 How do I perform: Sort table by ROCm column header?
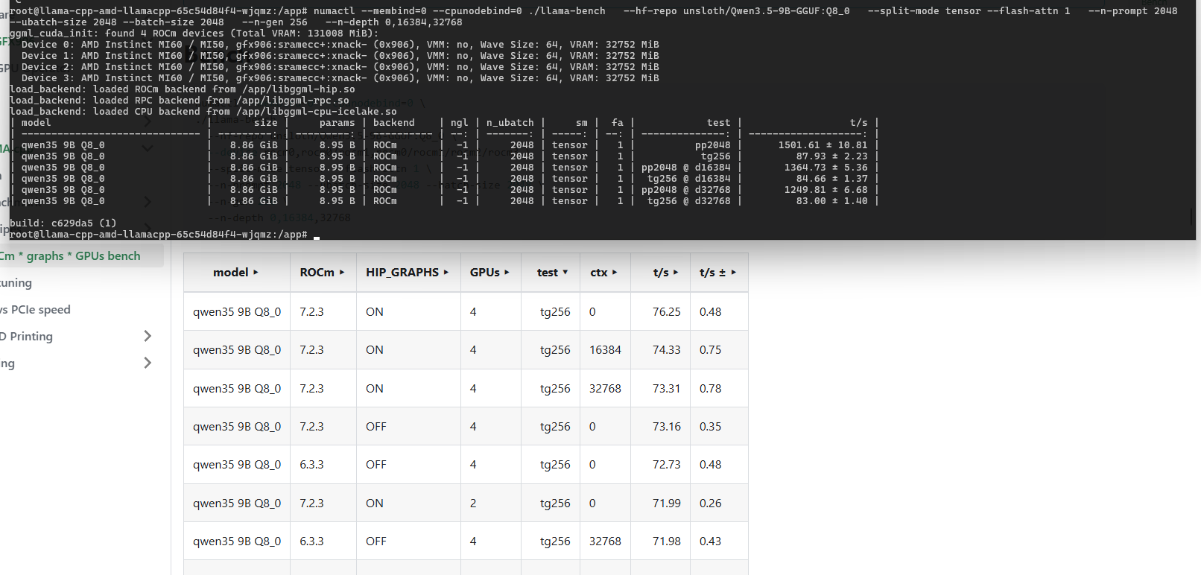(x=323, y=273)
